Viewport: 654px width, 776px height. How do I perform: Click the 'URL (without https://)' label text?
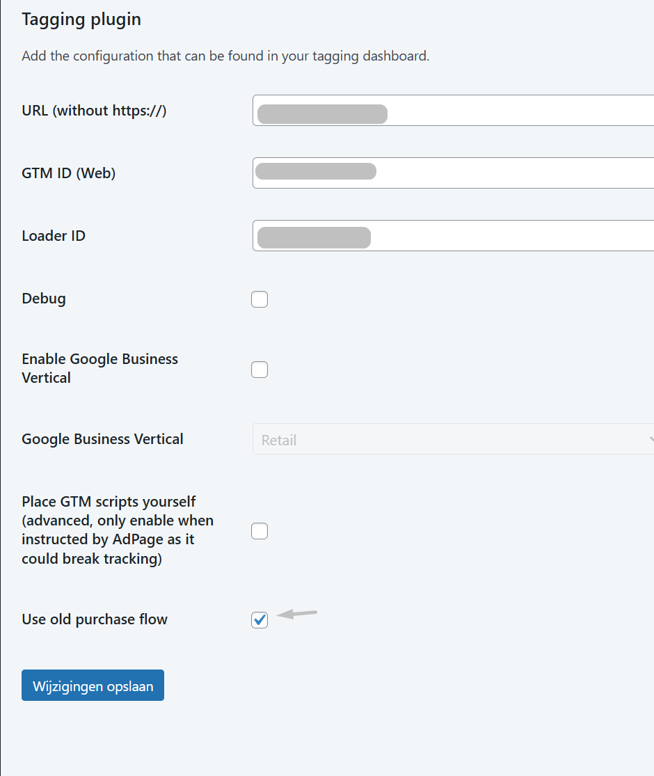pyautogui.click(x=94, y=111)
